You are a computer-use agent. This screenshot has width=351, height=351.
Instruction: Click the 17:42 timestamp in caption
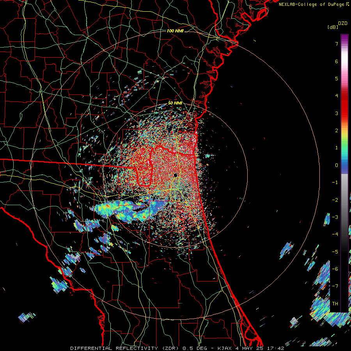tap(276, 348)
